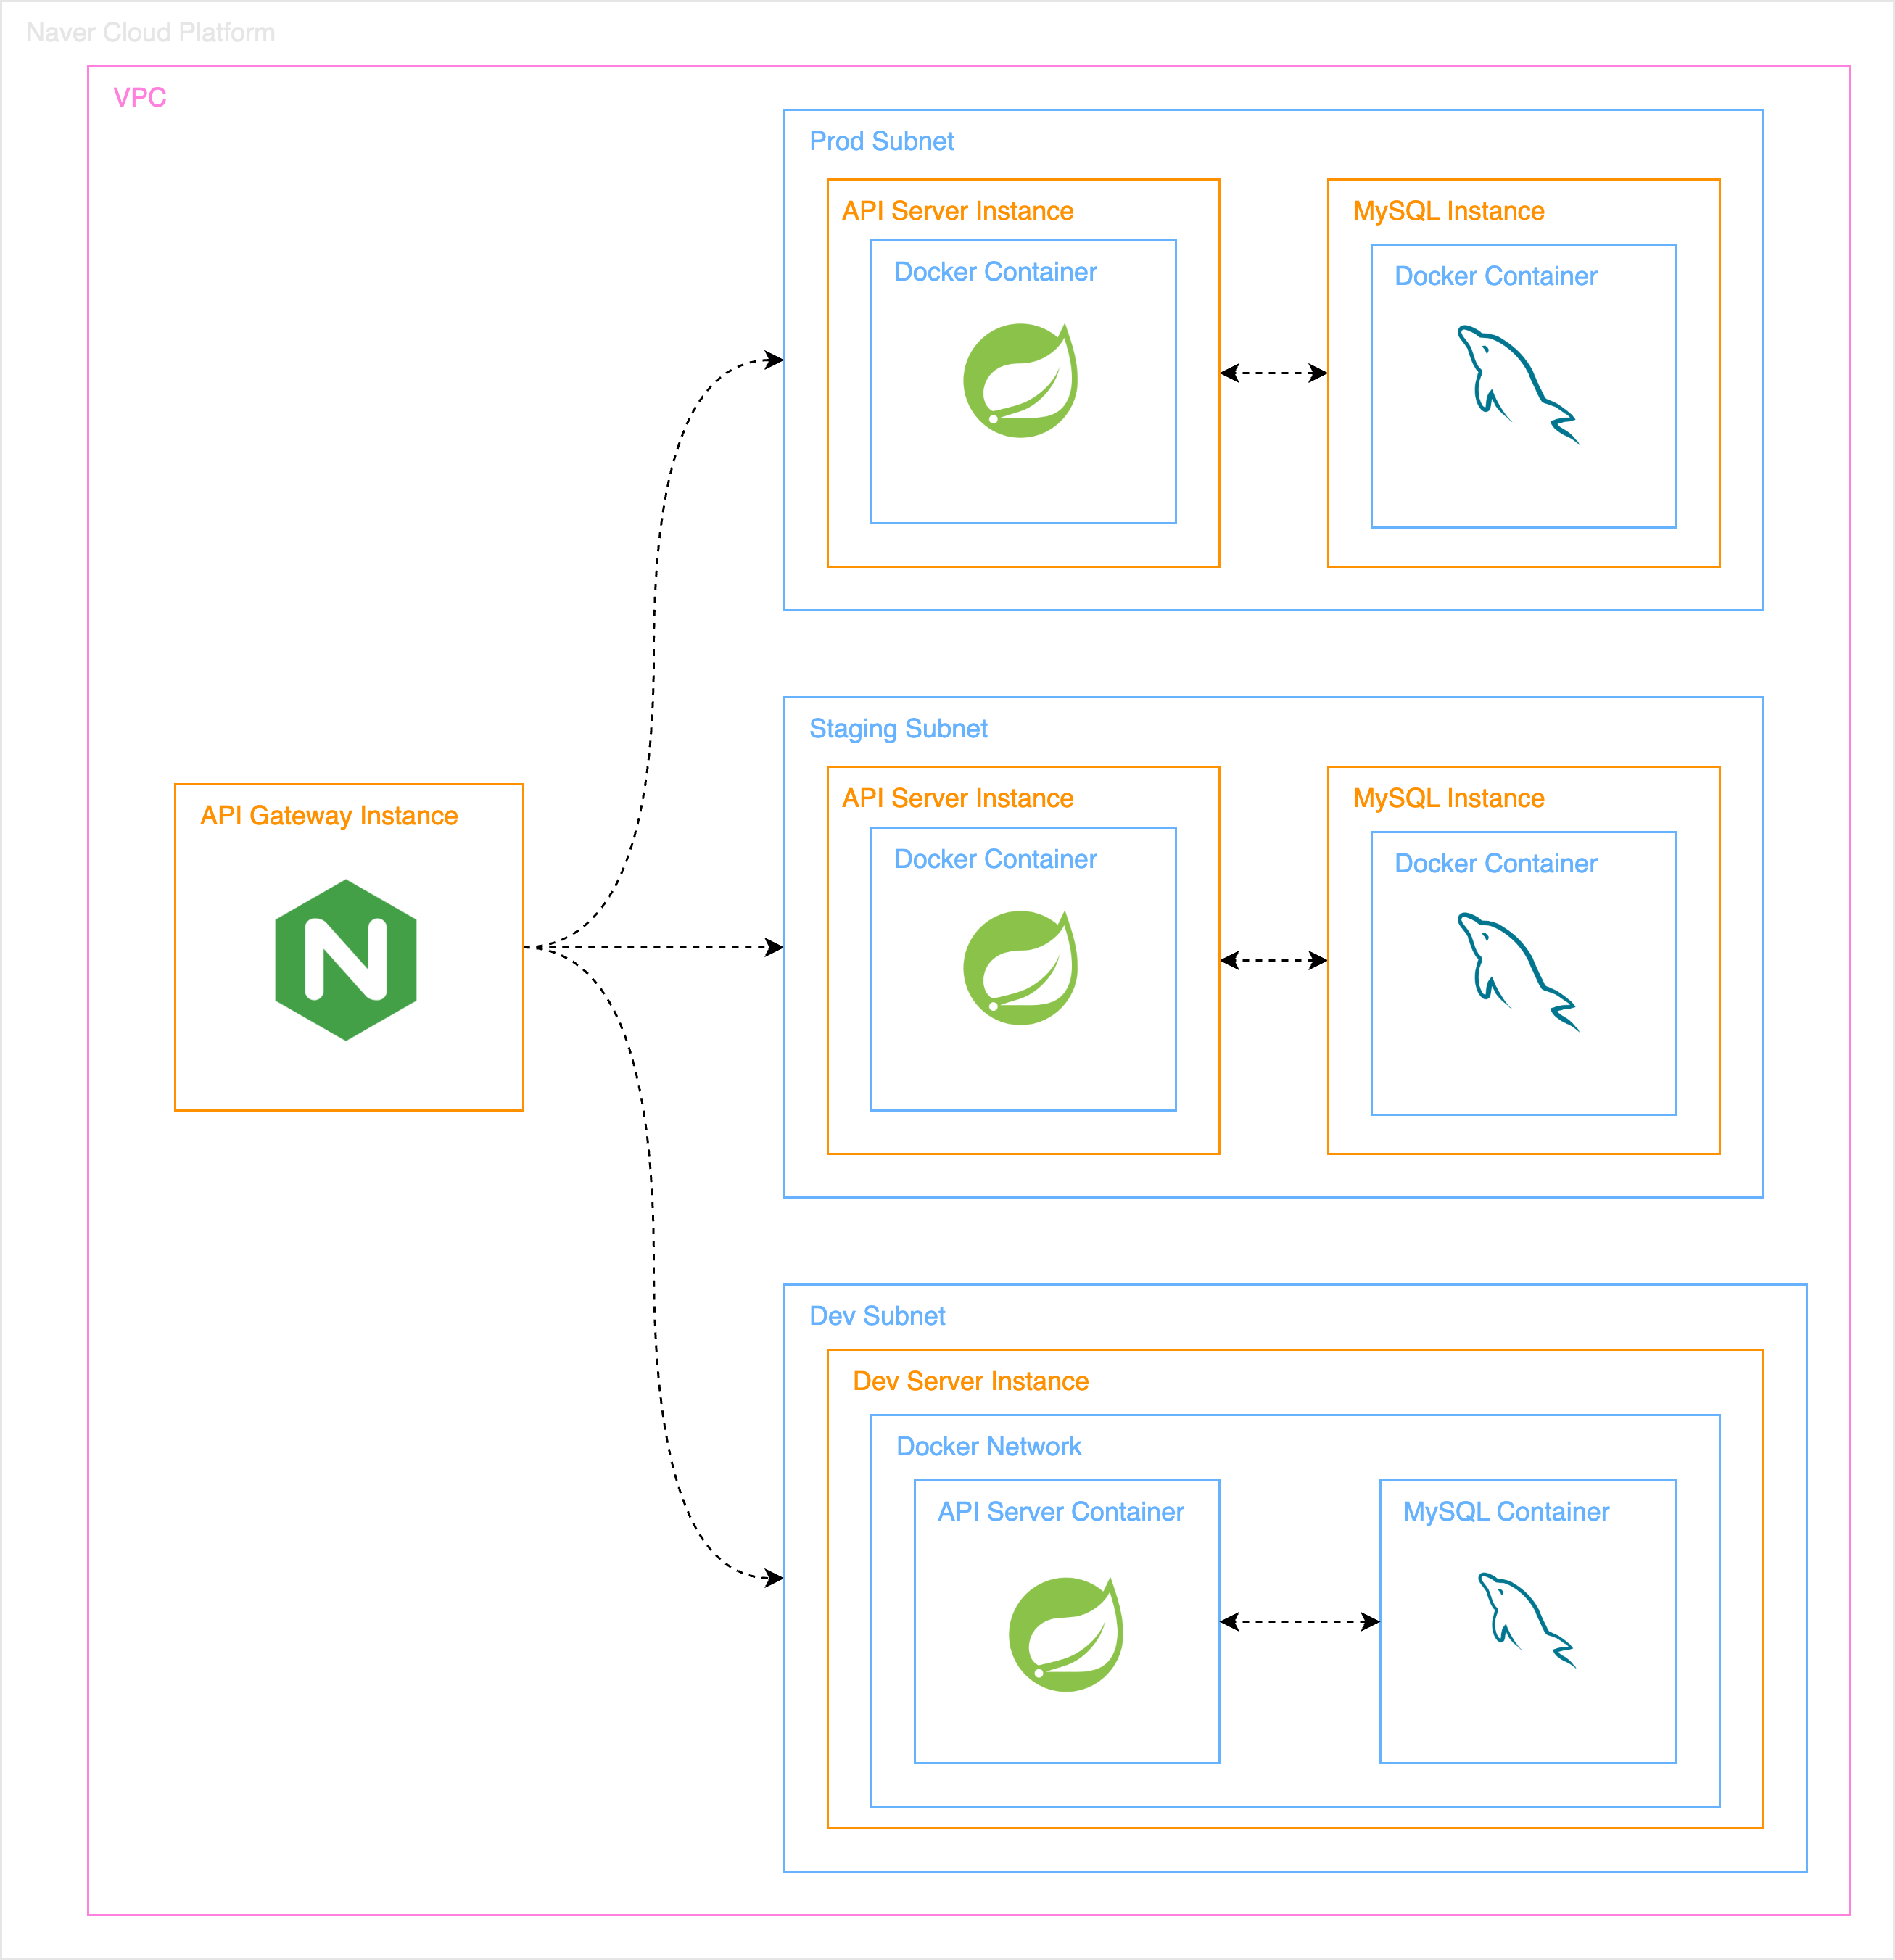The width and height of the screenshot is (1895, 1960).
Task: Click 'Docker Container' label in Staging API Server Instance
Action: 995,859
